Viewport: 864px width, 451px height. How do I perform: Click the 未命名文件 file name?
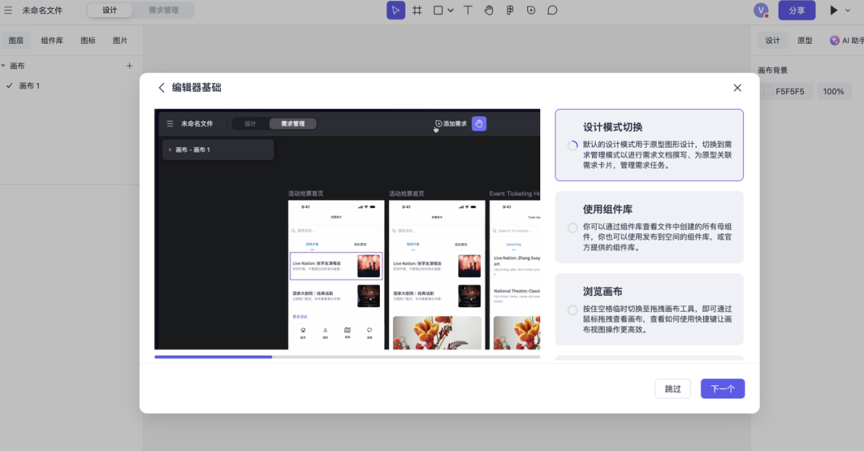(x=42, y=10)
